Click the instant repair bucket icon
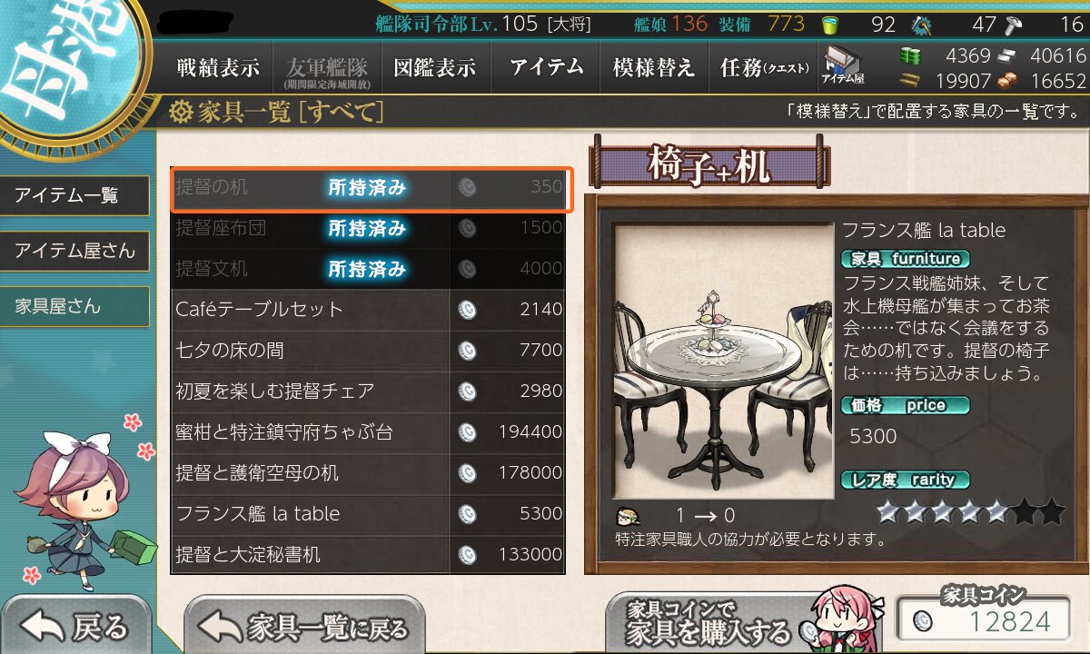This screenshot has height=654, width=1090. [x=828, y=24]
